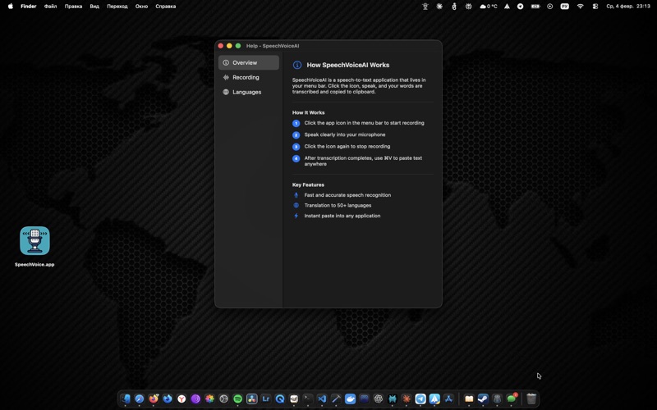657x410 pixels.
Task: Click the SpeechVoice.app desktop icon
Action: (34, 240)
